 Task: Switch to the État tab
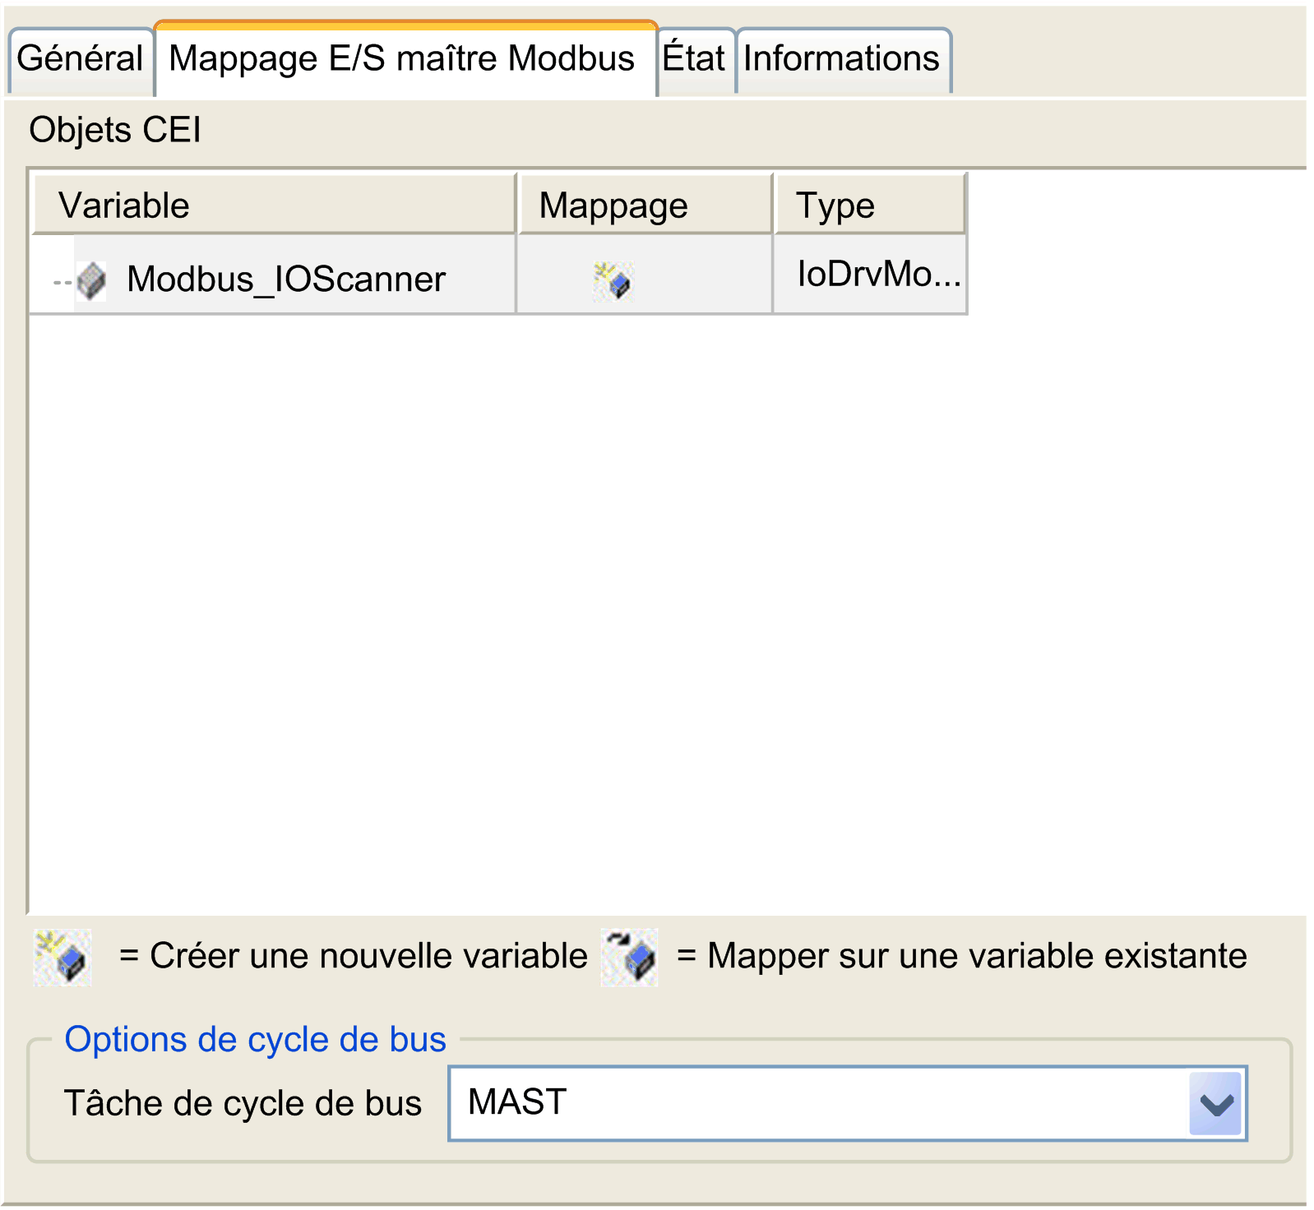[693, 59]
